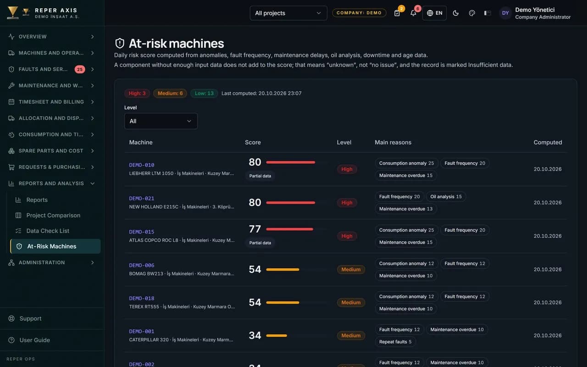Click the Low: 13 summary badge
This screenshot has height=367, width=587.
[x=204, y=93]
